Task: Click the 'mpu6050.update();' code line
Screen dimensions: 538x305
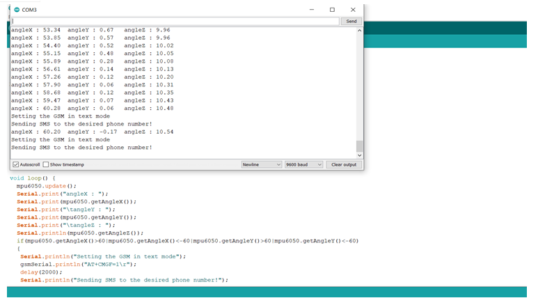Action: tap(47, 186)
